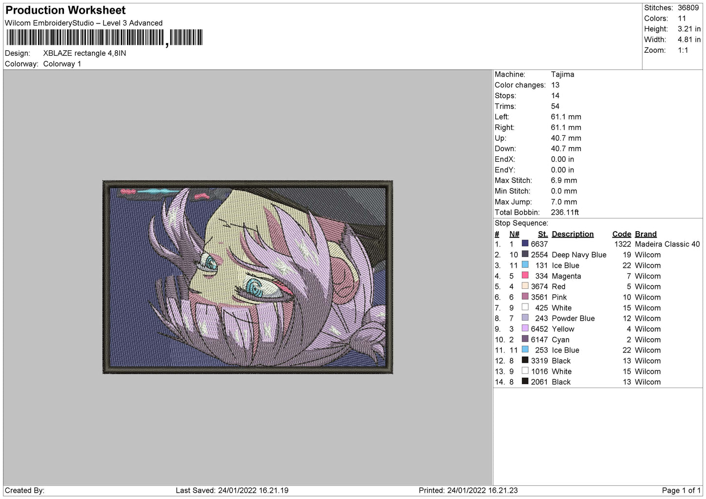706x499 pixels.
Task: Click the White swatch in row 7
Action: pos(525,307)
